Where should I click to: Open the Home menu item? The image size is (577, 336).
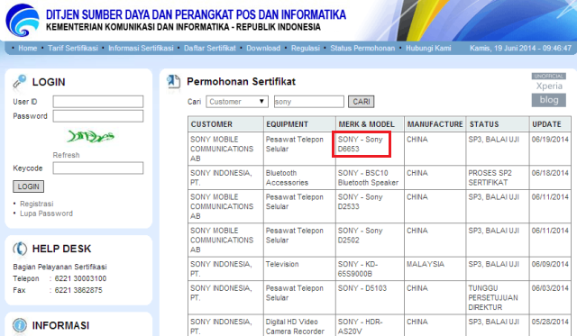[x=28, y=48]
